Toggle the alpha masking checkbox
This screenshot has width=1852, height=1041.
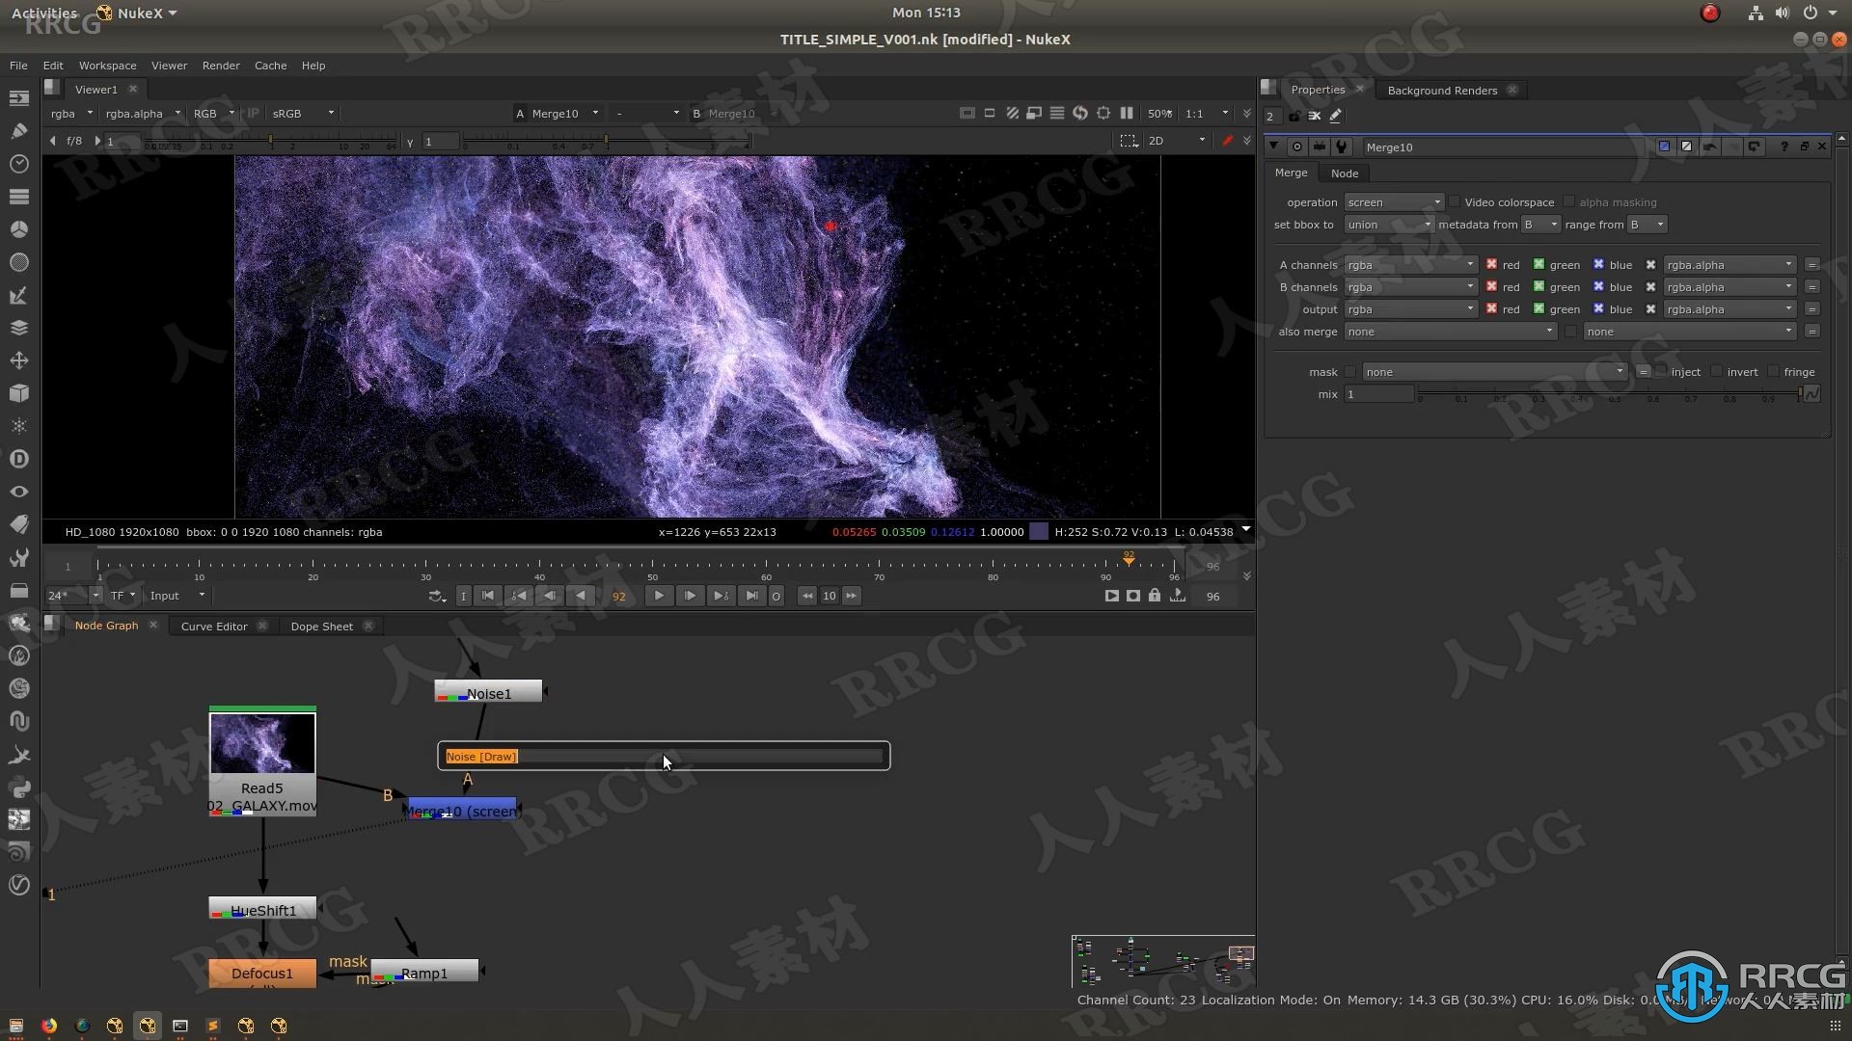tap(1569, 202)
